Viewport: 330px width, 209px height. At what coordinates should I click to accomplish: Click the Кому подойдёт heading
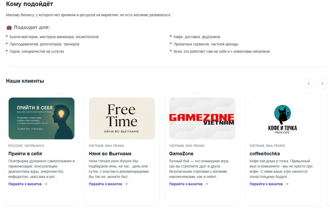point(26,4)
